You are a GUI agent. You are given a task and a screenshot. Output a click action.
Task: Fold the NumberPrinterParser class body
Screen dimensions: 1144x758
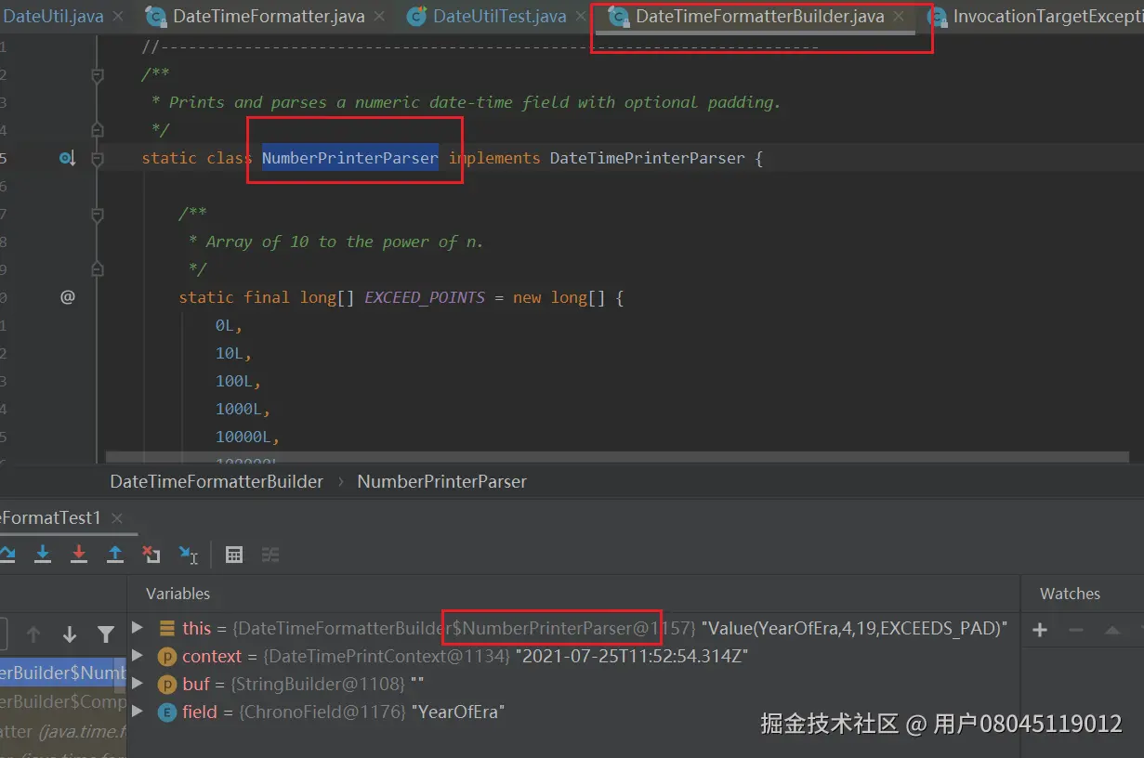point(98,159)
